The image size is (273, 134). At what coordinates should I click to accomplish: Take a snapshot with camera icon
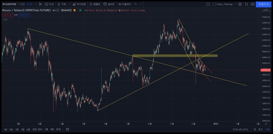click(x=253, y=4)
